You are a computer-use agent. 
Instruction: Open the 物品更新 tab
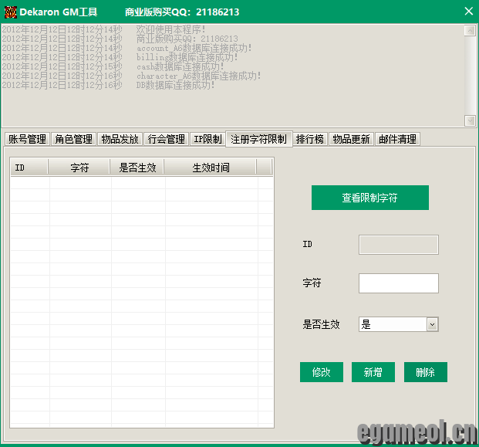coord(351,139)
